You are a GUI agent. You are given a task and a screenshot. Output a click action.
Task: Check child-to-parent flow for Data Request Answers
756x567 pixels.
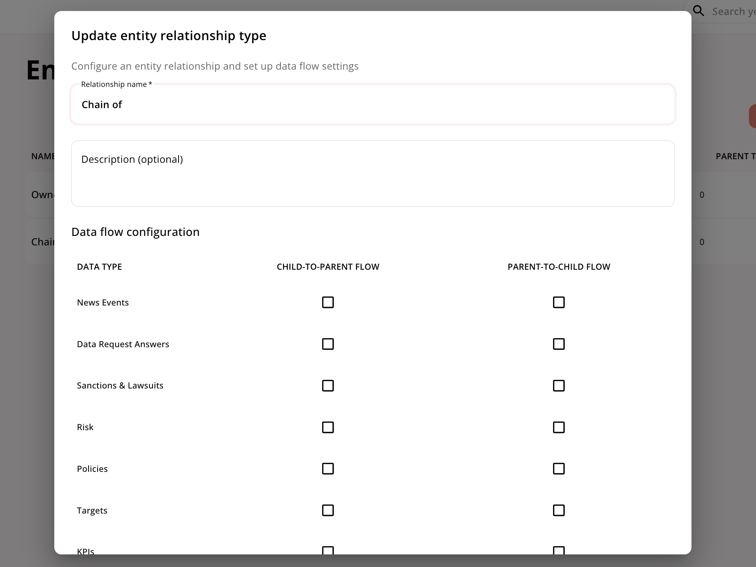(328, 344)
